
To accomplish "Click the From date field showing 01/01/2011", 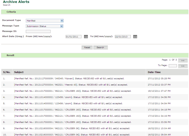I will pos(73,37).
